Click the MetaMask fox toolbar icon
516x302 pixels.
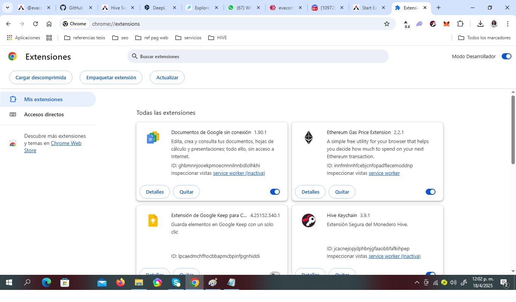(x=446, y=24)
